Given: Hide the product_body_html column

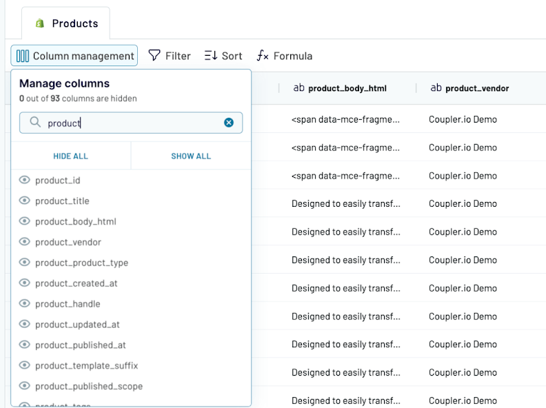Looking at the screenshot, I should [x=24, y=221].
